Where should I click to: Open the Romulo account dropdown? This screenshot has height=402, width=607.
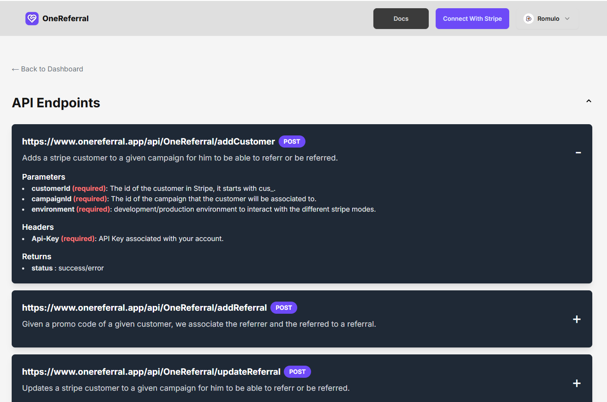point(547,19)
